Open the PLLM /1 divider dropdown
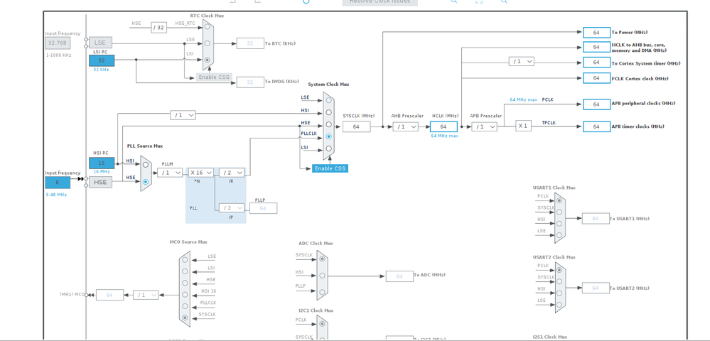 point(170,173)
